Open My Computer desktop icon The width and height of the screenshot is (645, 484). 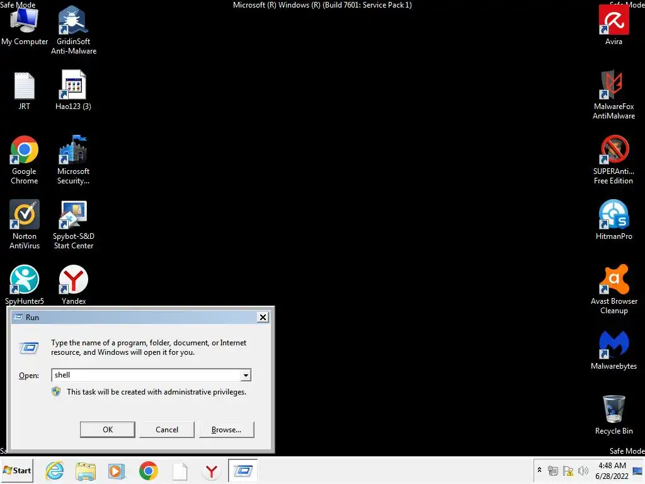25,25
